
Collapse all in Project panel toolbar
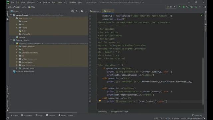click(77, 11)
